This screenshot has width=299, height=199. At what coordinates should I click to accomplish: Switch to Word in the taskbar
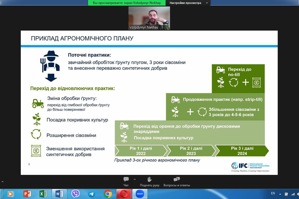(x=59, y=194)
